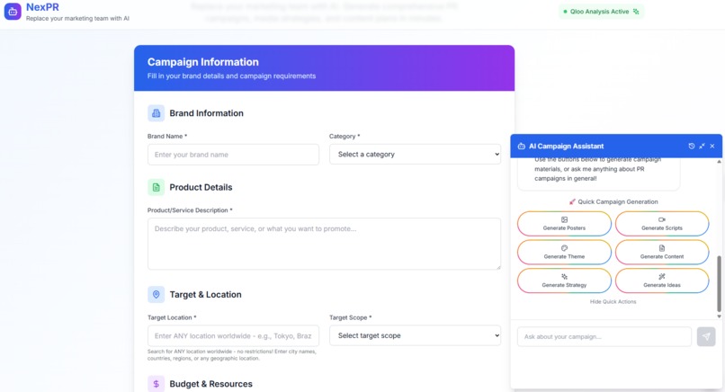The image size is (725, 392).
Task: Click the Product Details section heading
Action: click(x=201, y=187)
